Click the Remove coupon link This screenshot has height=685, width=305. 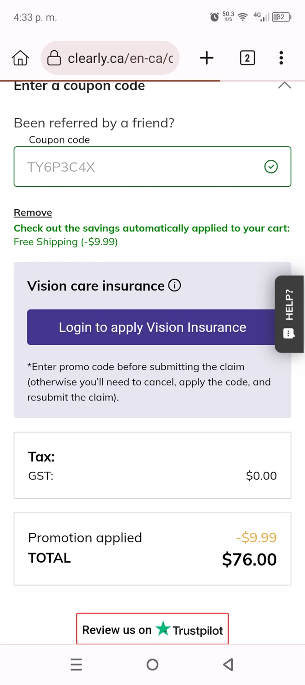pyautogui.click(x=33, y=213)
